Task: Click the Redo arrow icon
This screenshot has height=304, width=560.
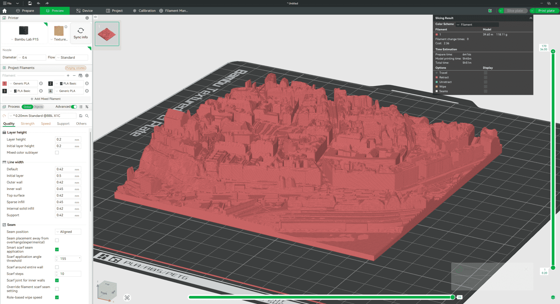Action: click(x=47, y=3)
